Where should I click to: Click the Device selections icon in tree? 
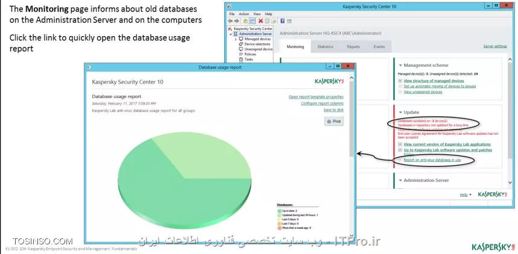tap(241, 44)
